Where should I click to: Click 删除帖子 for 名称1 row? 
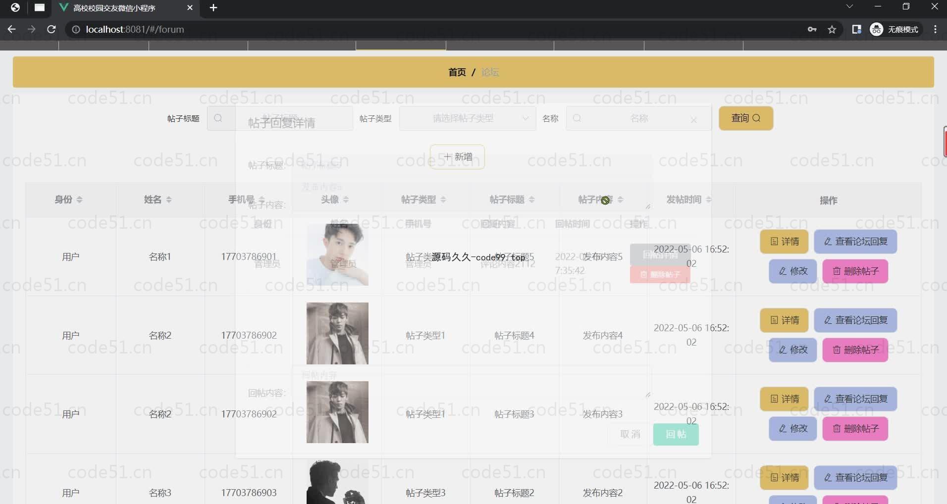pos(855,271)
